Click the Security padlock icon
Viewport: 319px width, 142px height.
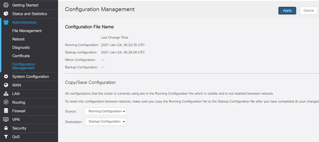[x=6, y=128]
